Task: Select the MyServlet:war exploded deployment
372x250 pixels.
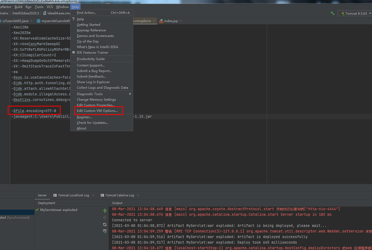Action: tap(58, 210)
